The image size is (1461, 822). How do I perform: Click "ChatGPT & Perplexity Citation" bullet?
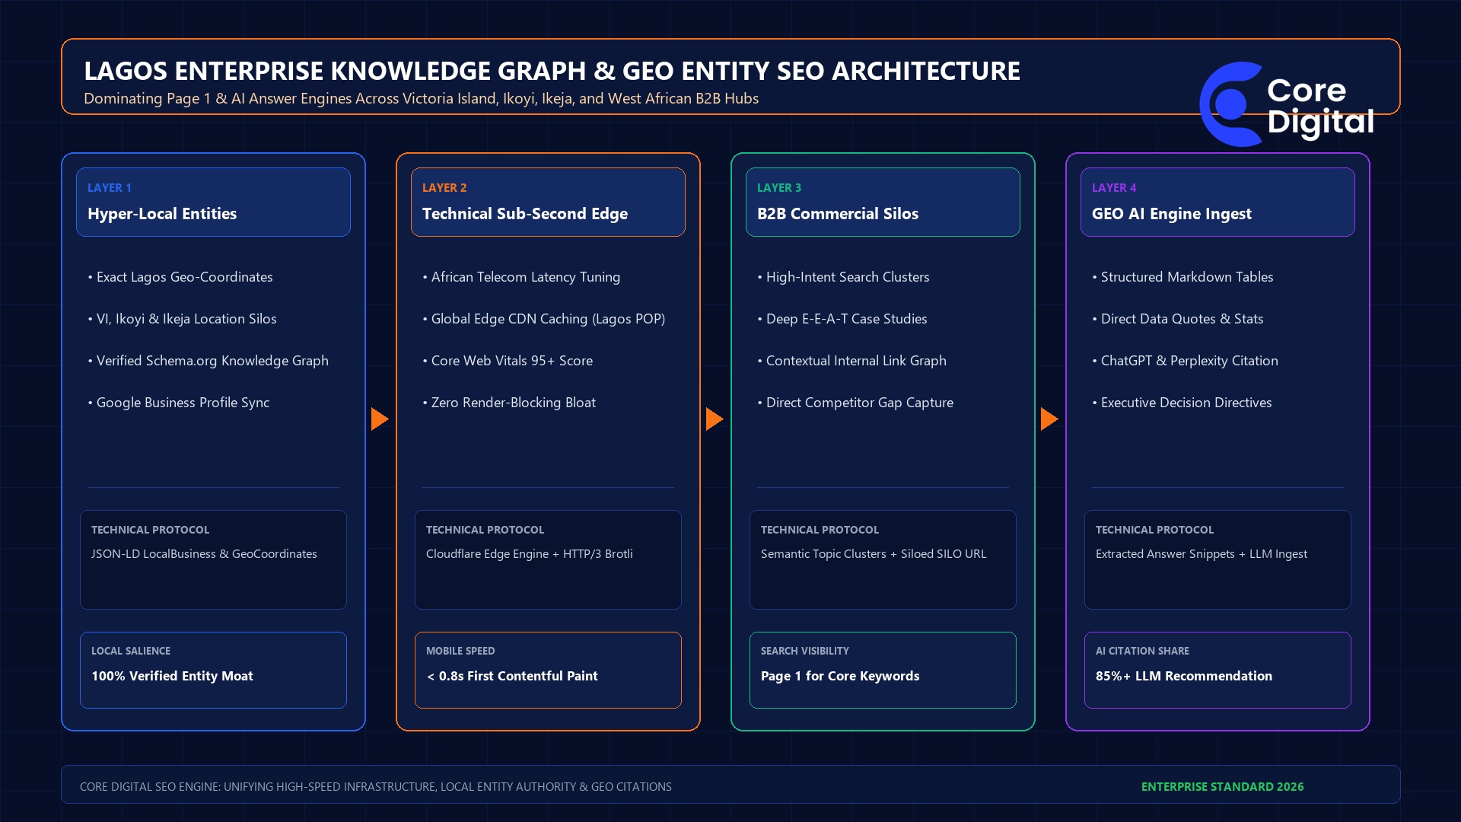(x=1186, y=361)
